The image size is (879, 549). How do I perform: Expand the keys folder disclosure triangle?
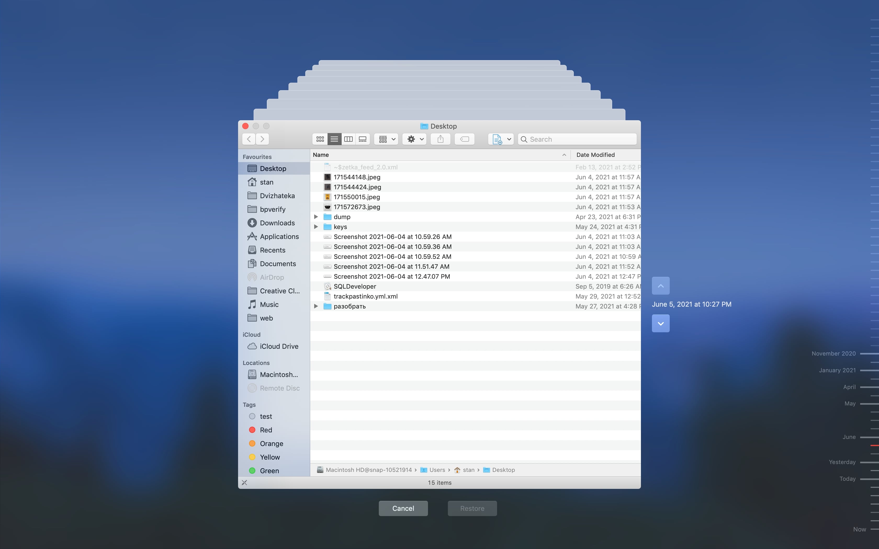tap(316, 227)
